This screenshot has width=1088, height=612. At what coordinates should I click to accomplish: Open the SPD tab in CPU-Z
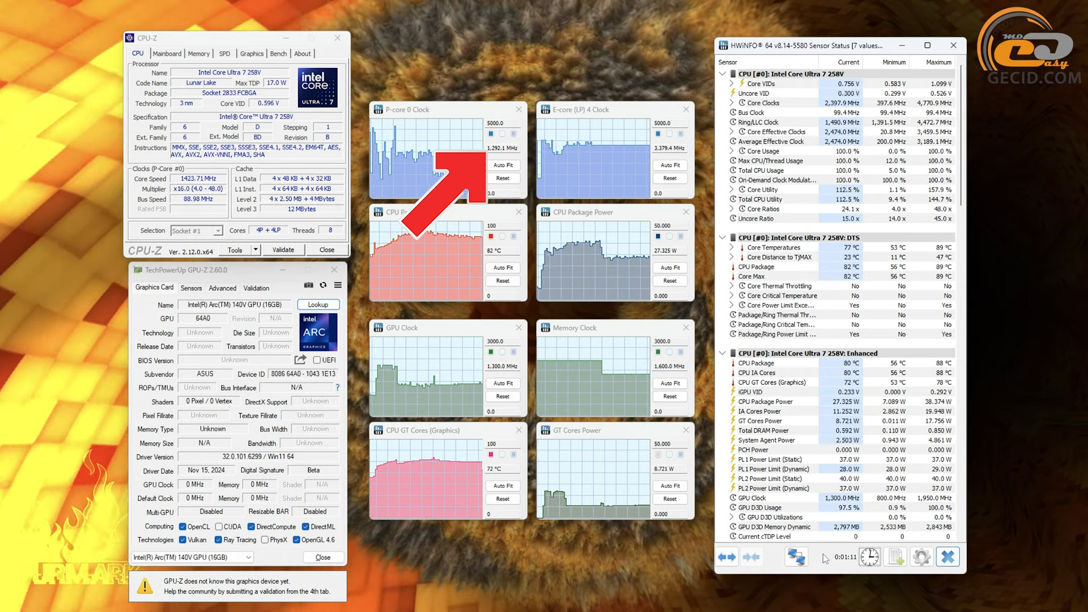click(x=225, y=53)
